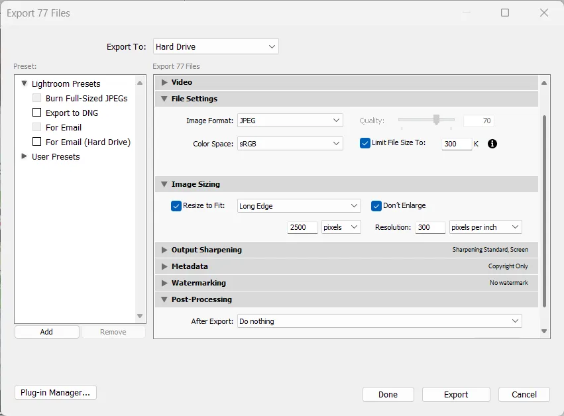Check the Export to DNG preset

click(36, 113)
